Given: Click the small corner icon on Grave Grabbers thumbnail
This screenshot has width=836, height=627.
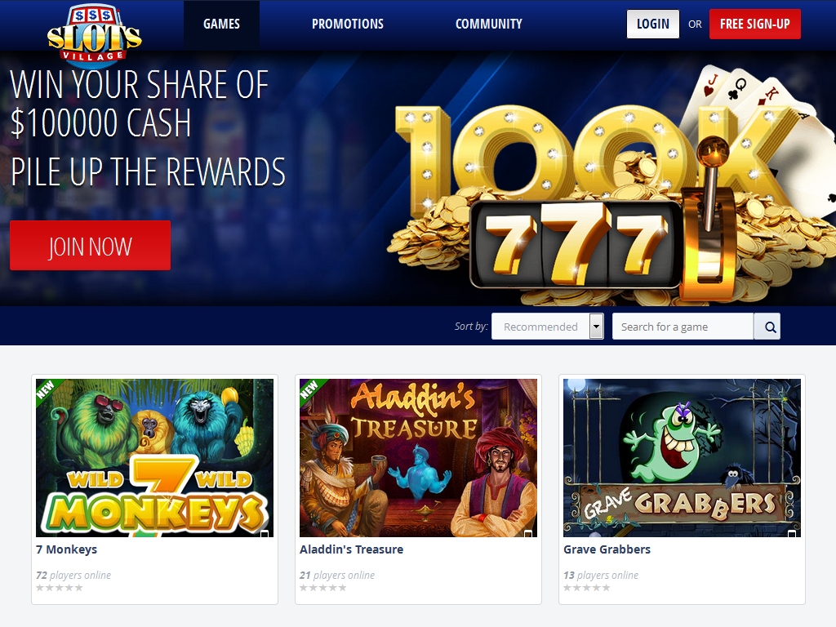Looking at the screenshot, I should point(792,534).
